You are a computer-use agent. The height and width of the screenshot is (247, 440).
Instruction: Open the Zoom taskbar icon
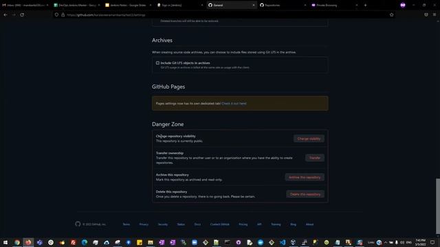pos(195,242)
